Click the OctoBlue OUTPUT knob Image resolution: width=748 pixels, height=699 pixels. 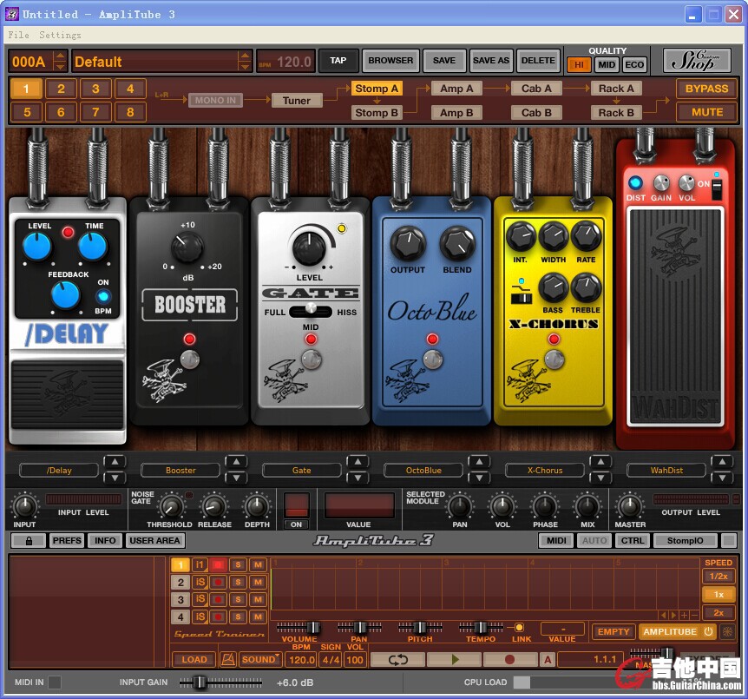click(408, 243)
